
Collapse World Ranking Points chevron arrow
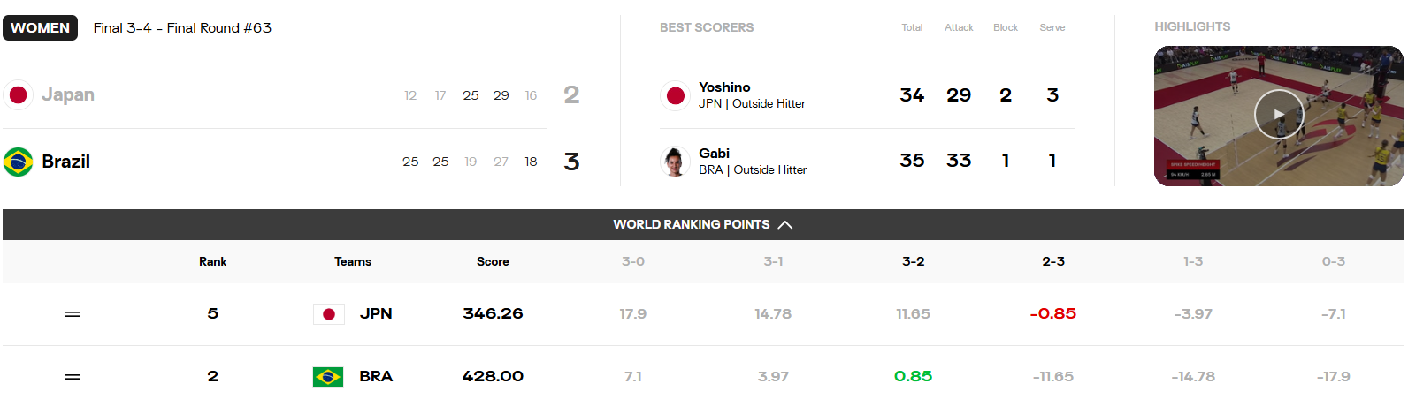click(x=784, y=225)
